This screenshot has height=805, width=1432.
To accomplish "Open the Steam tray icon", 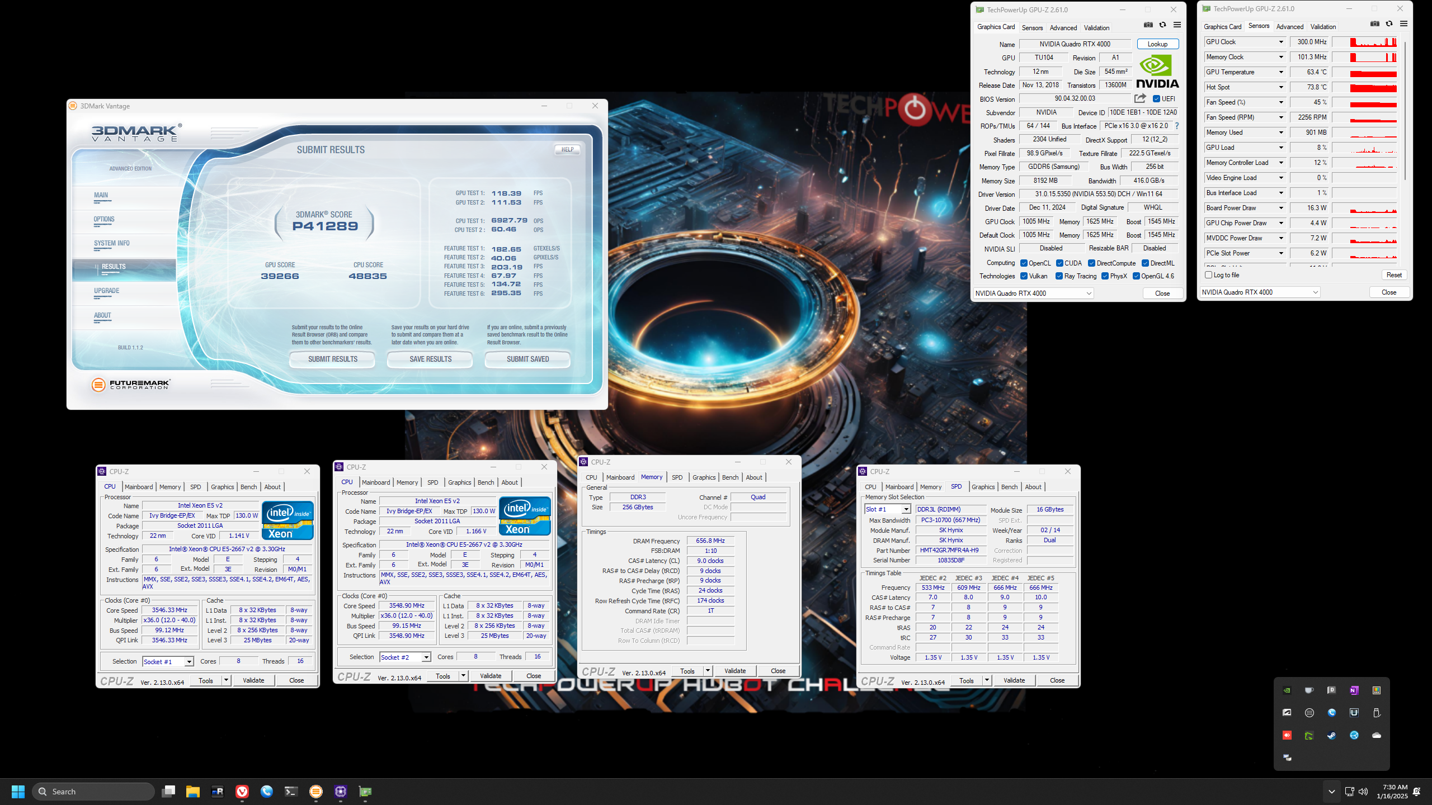I will [1331, 735].
